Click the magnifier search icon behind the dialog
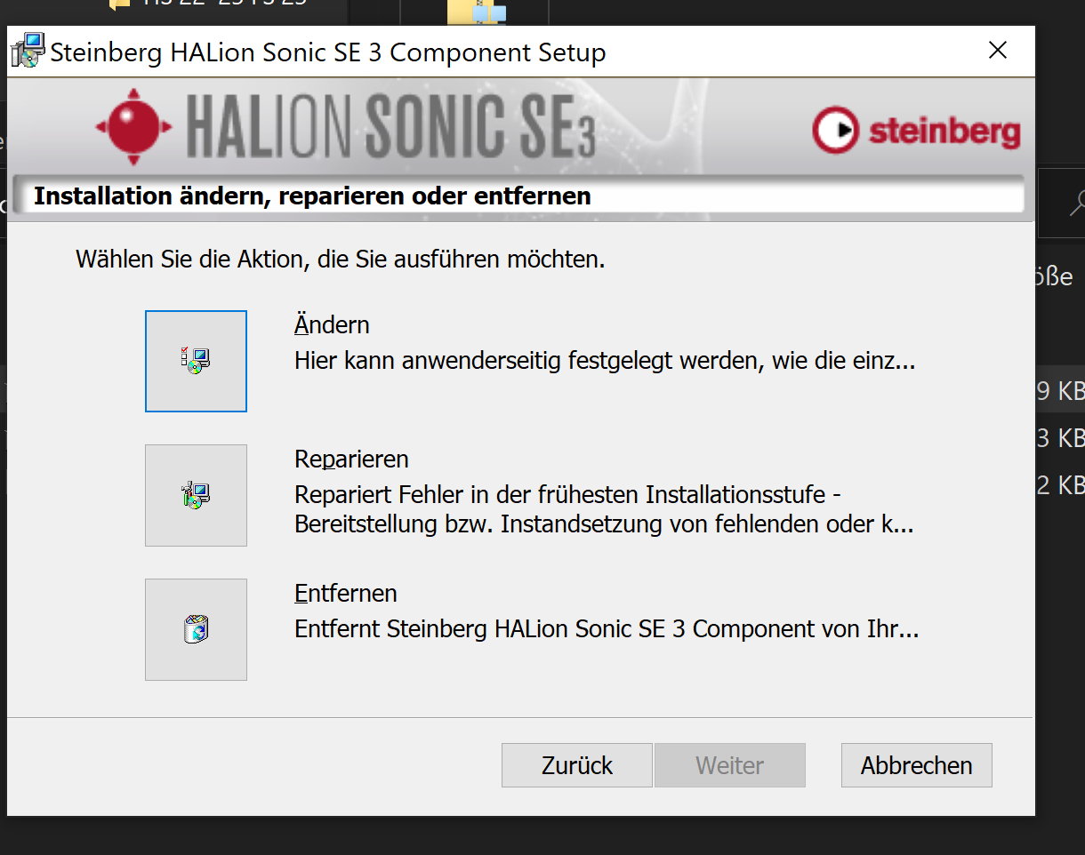Image resolution: width=1085 pixels, height=855 pixels. [x=1075, y=203]
